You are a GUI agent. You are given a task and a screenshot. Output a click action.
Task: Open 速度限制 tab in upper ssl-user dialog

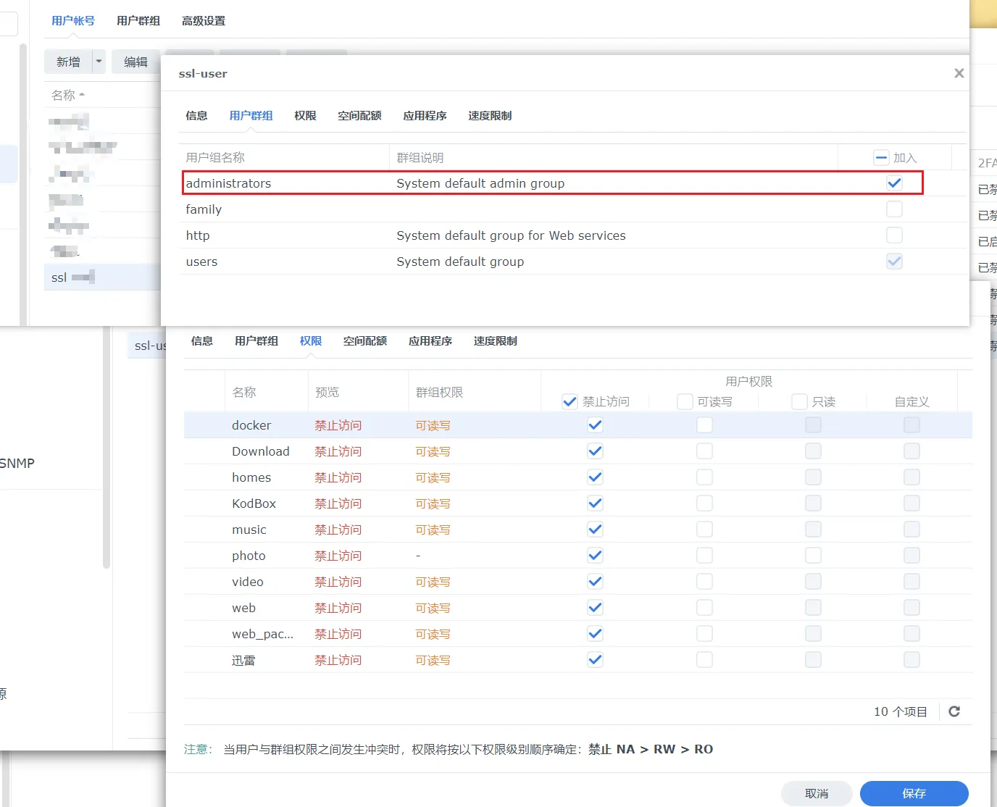coord(490,116)
